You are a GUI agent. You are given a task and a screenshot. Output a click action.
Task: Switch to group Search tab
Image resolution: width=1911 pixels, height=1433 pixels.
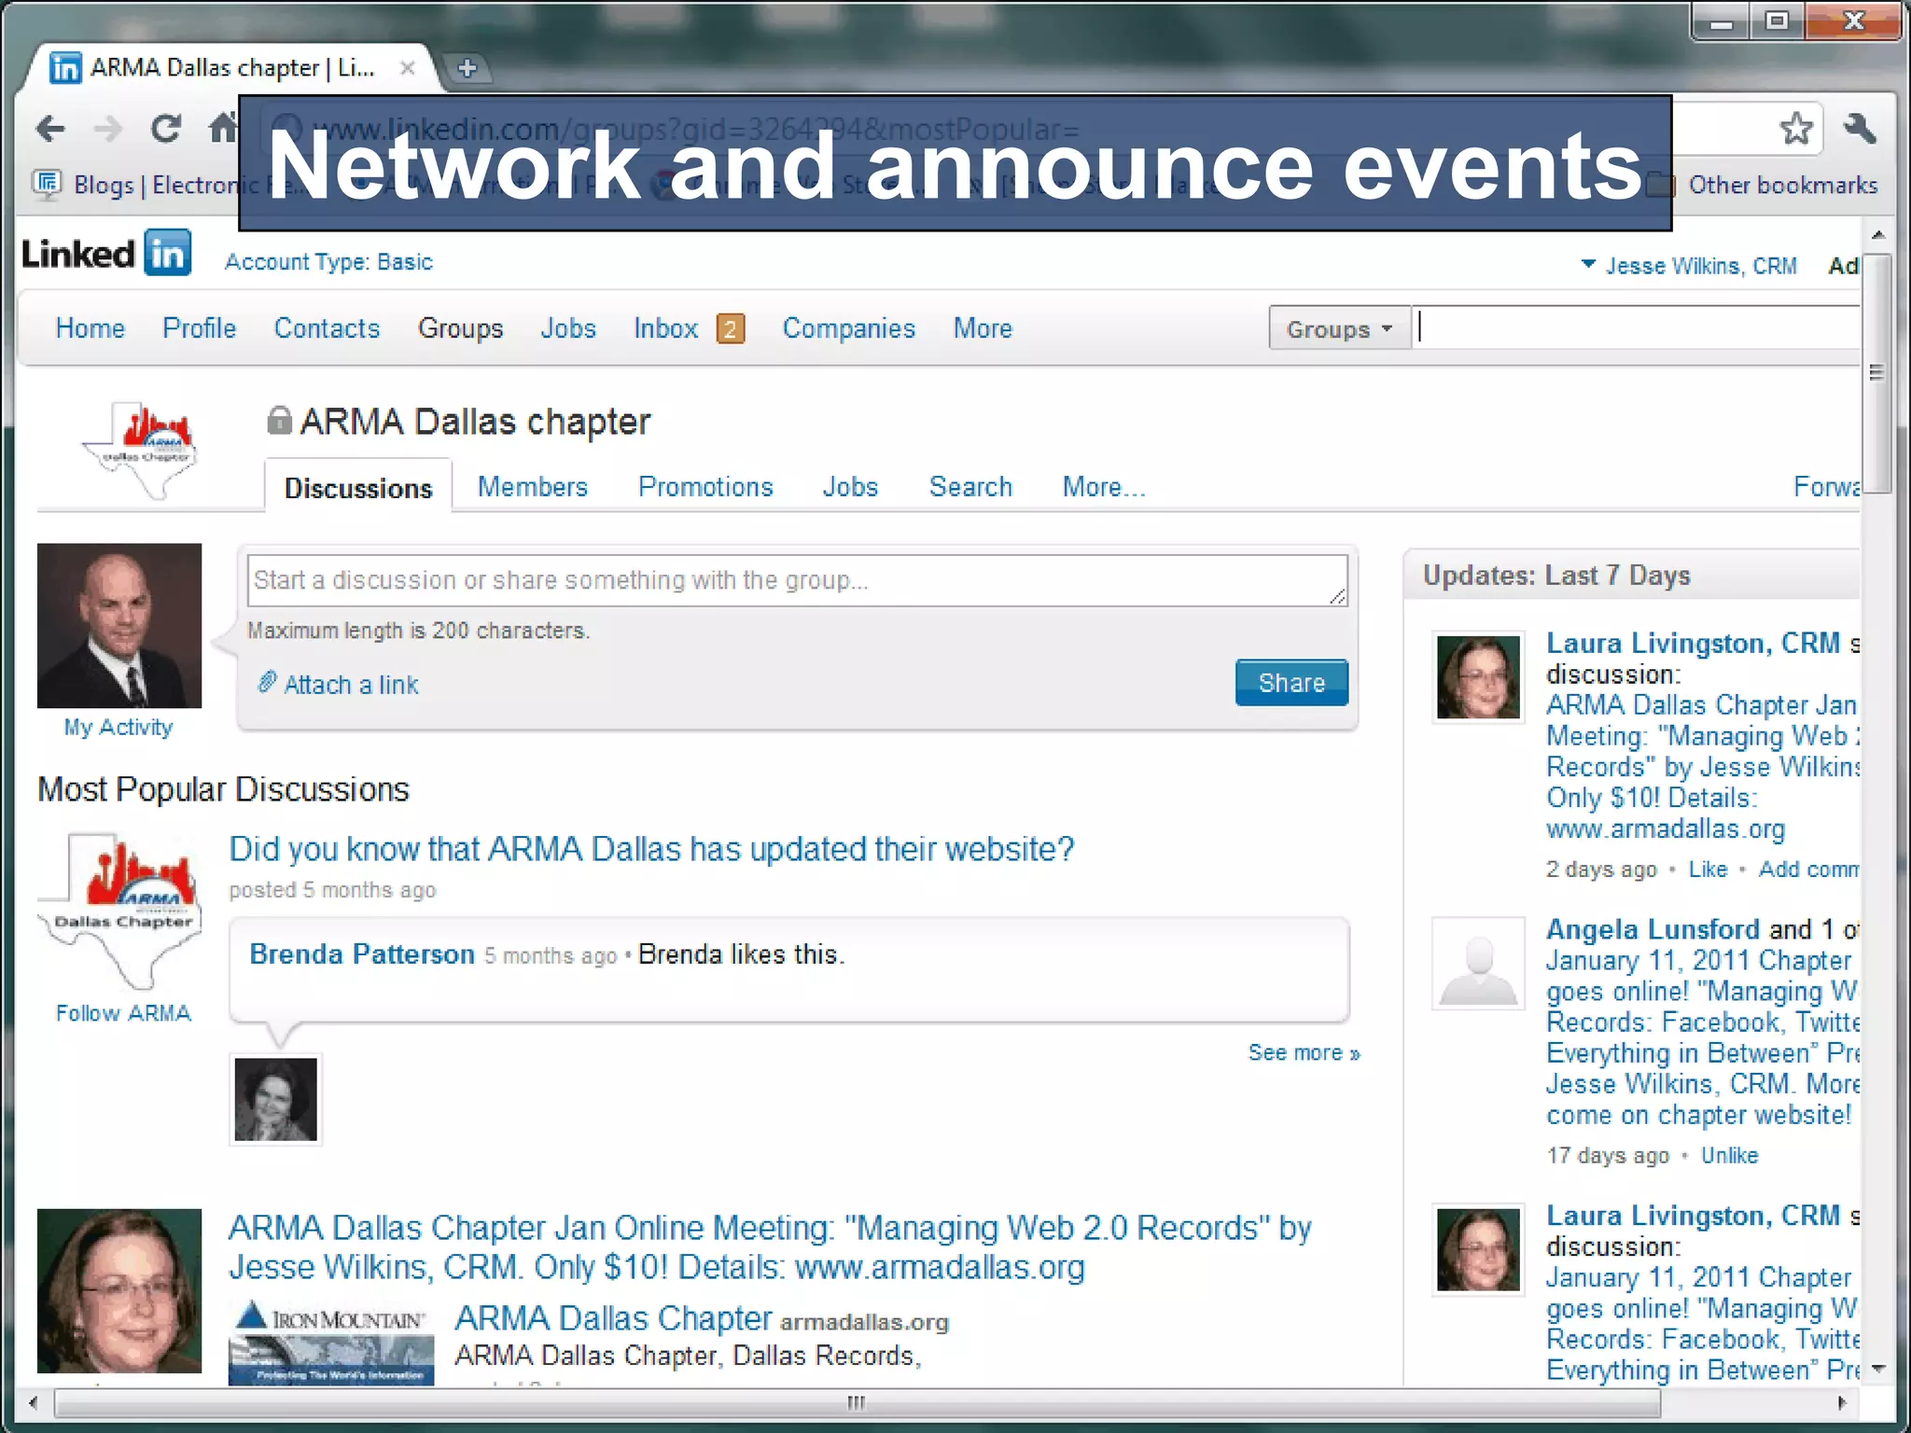click(970, 487)
